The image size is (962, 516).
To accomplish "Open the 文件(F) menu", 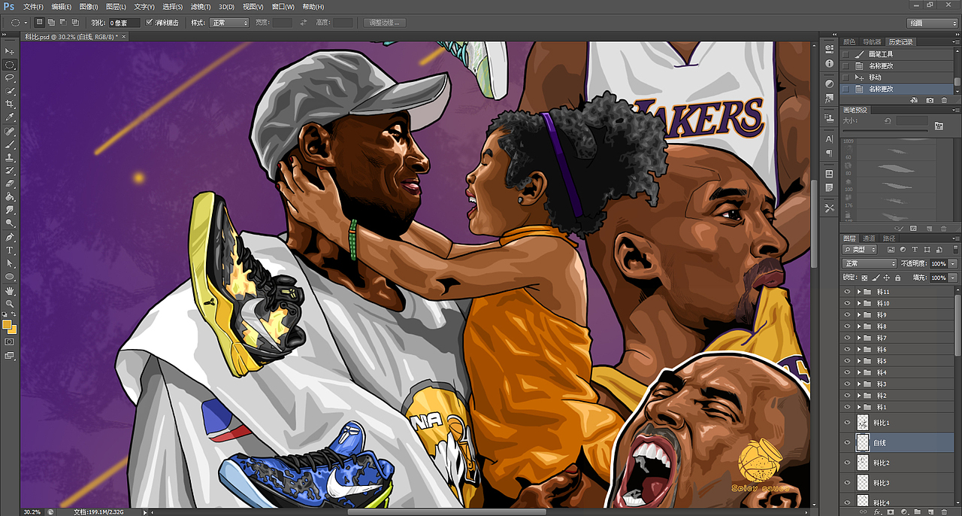I will [33, 7].
